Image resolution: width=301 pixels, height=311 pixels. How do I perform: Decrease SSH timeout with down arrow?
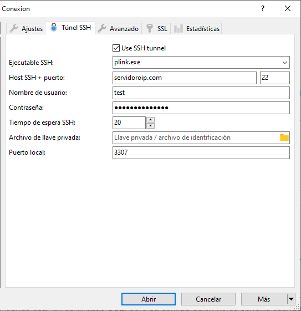[x=151, y=125]
